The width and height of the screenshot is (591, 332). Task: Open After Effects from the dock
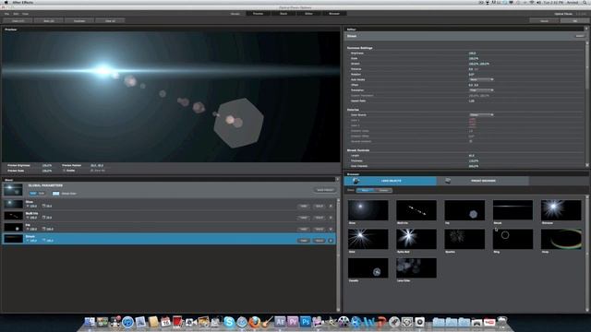[x=280, y=322]
